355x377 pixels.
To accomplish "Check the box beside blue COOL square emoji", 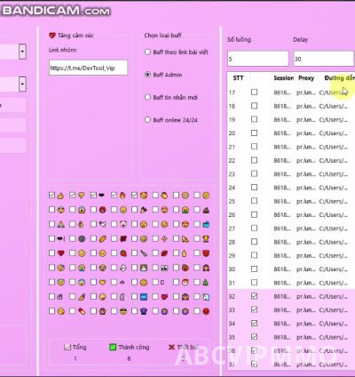I will tap(135, 296).
